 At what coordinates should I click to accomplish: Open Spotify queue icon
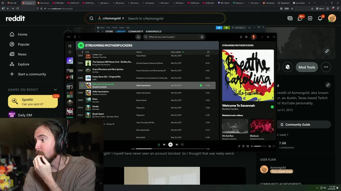(x=243, y=146)
